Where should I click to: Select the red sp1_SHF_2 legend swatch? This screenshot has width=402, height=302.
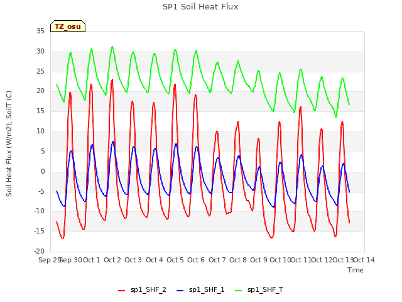tap(121, 291)
